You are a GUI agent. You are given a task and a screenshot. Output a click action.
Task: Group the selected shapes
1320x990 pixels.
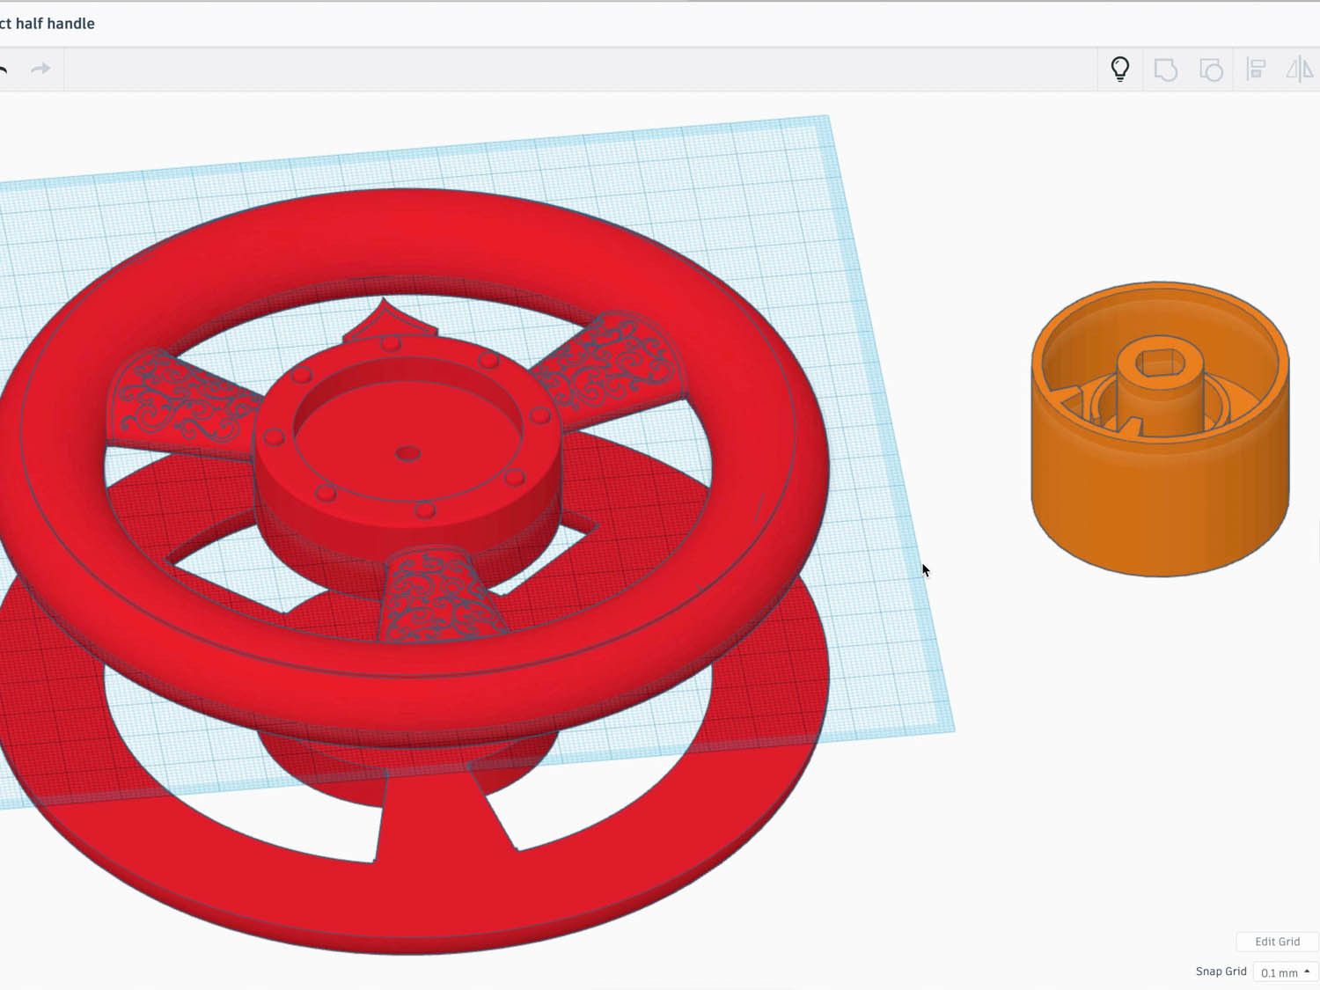pos(1167,70)
